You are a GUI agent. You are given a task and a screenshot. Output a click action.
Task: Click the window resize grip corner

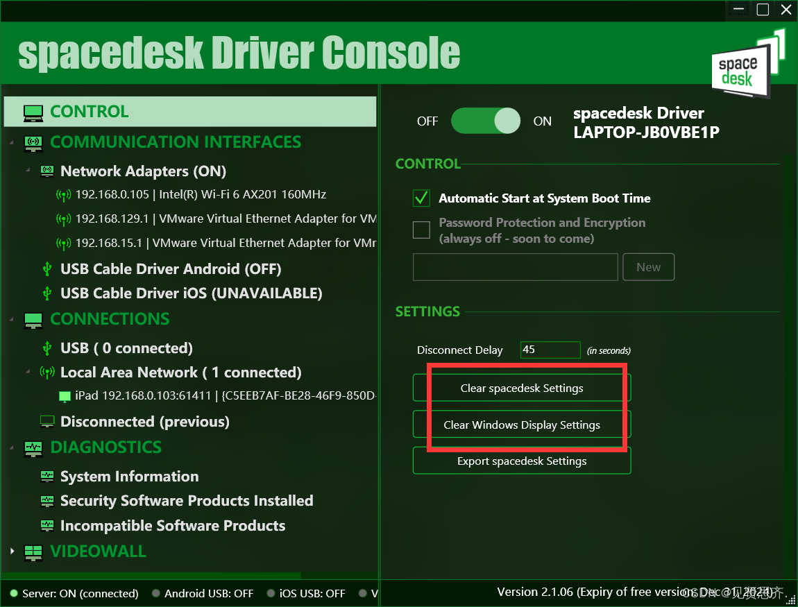[x=790, y=600]
